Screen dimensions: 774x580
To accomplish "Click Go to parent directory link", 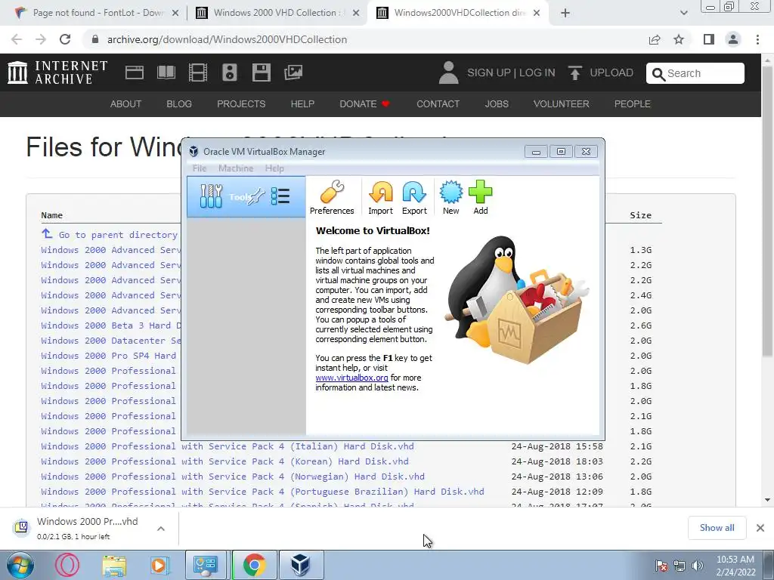I will (x=118, y=235).
